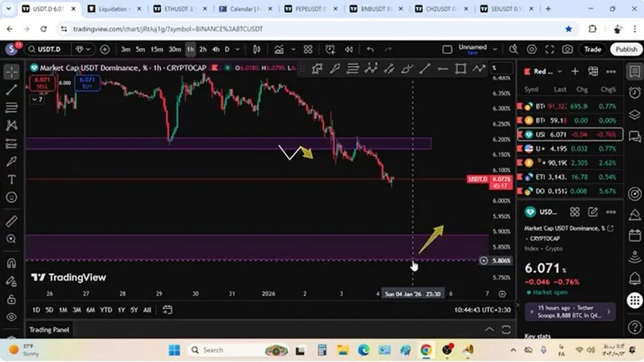The image size is (644, 362).
Task: Click the red SELL 6.071 button
Action: [x=42, y=83]
